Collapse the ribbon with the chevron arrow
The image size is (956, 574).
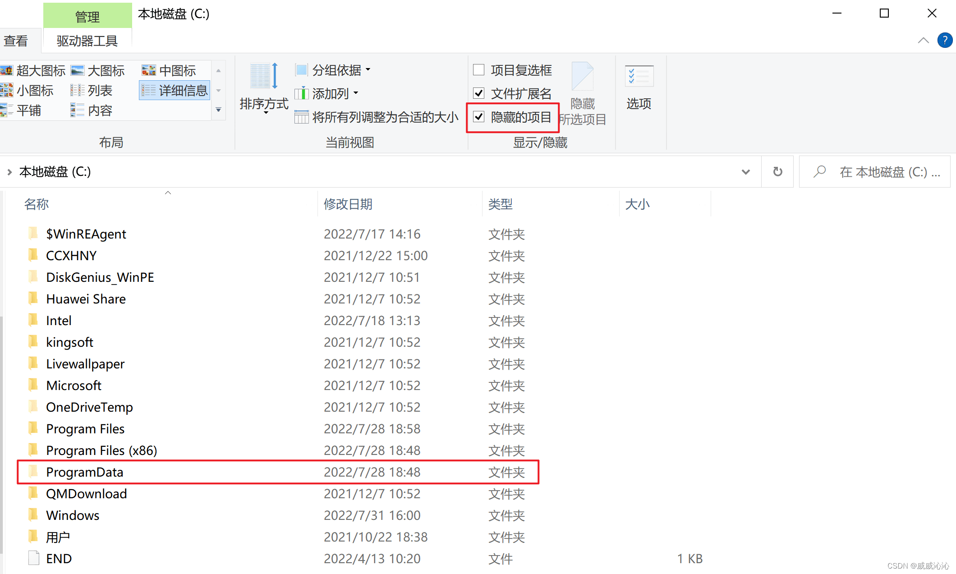pos(923,40)
